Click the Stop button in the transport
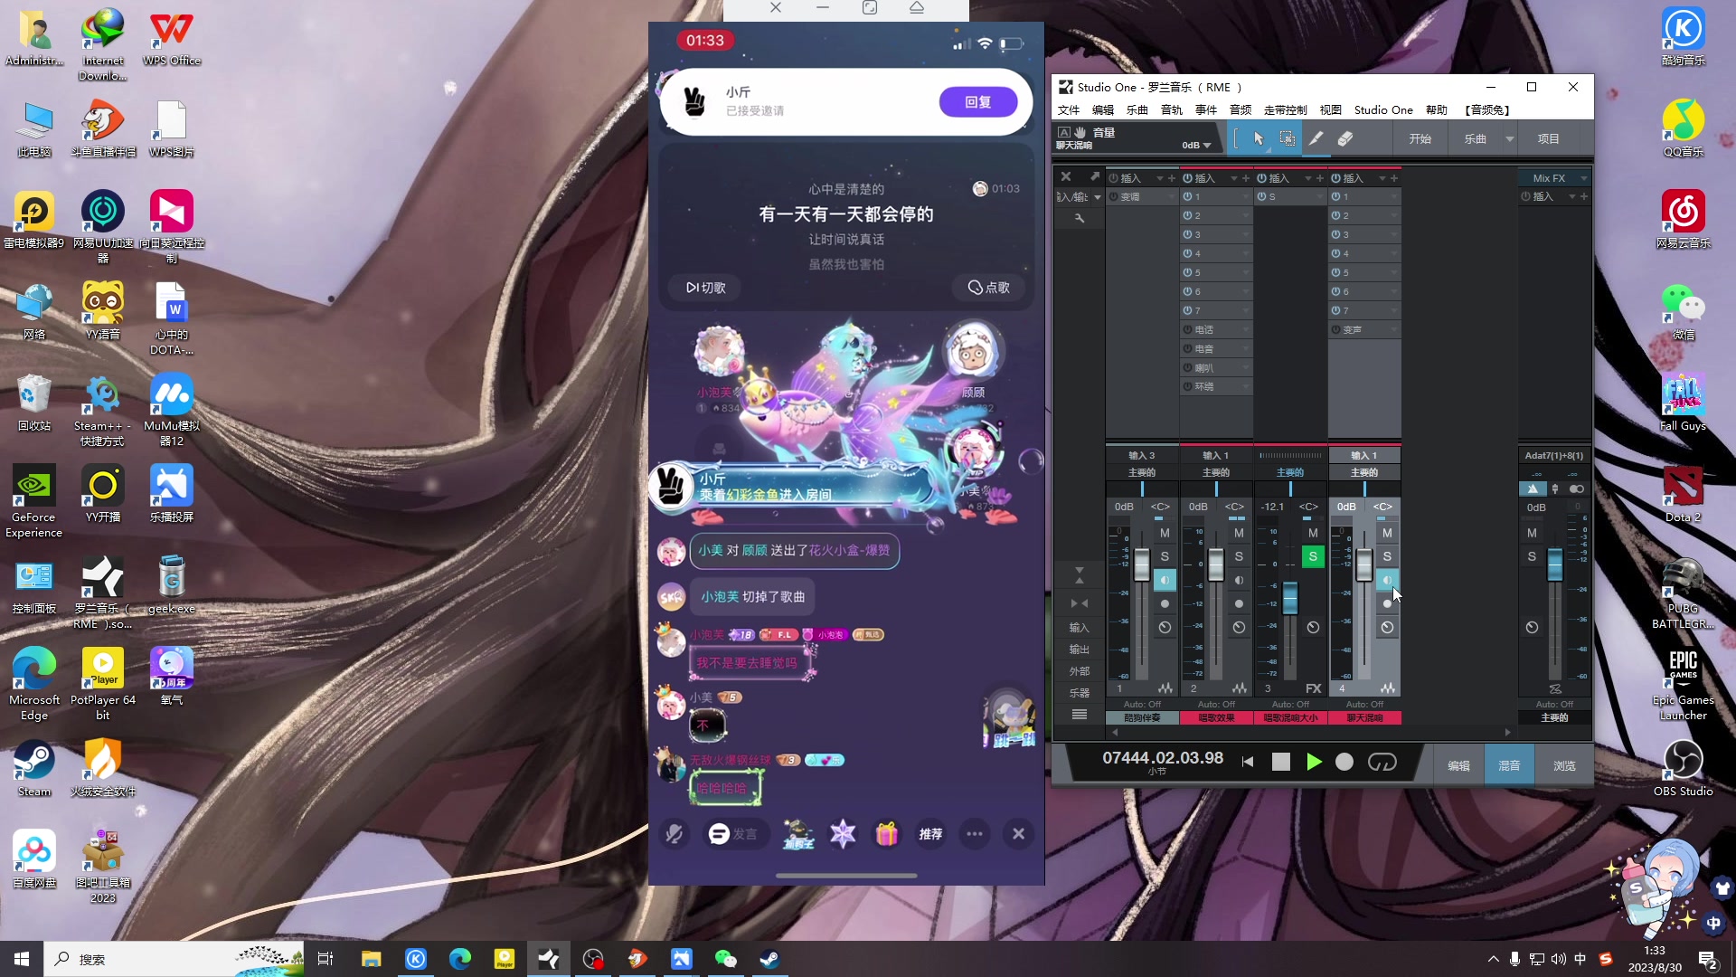Image resolution: width=1736 pixels, height=977 pixels. [x=1281, y=763]
